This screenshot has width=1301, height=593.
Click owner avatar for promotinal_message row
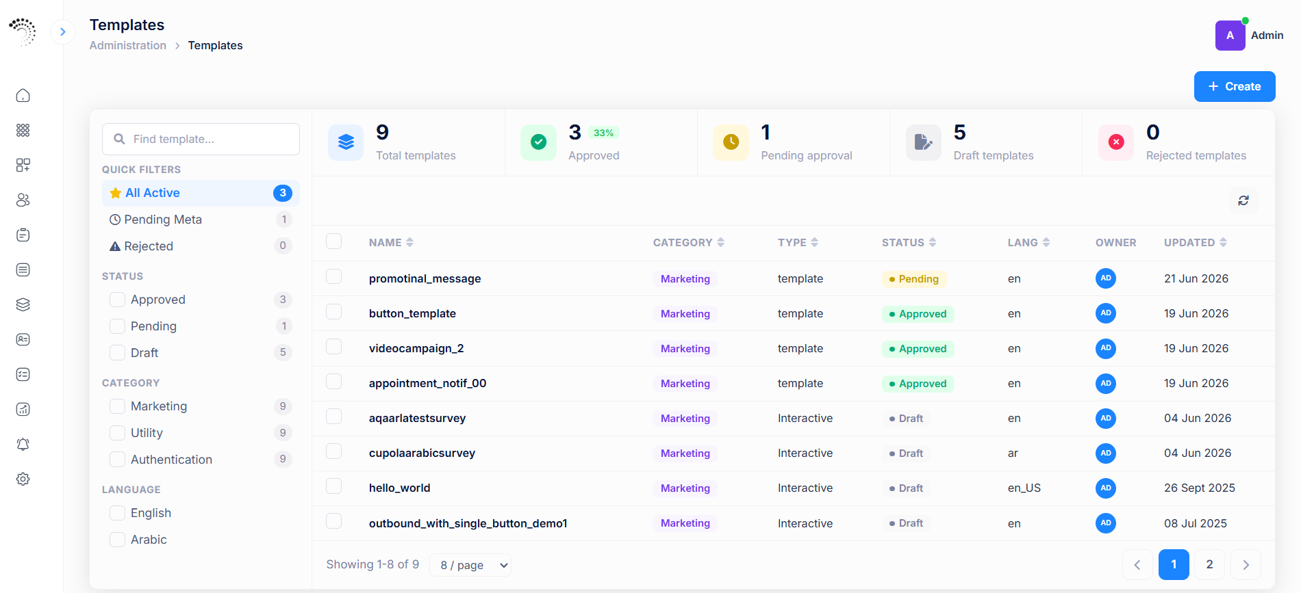[1105, 278]
